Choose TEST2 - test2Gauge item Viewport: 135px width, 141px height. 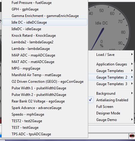click(45, 121)
